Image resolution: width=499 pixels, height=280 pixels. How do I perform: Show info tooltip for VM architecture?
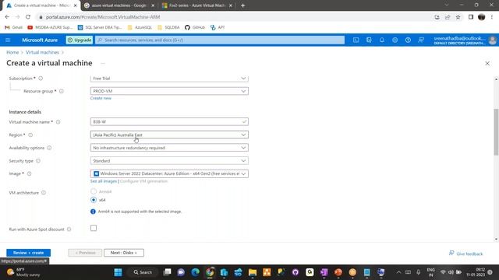point(44,193)
